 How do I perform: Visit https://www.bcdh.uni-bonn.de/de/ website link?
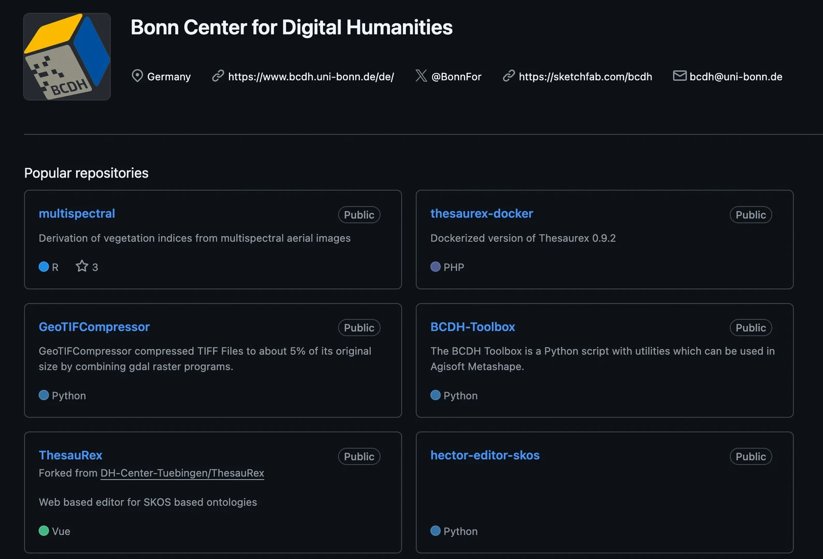[311, 77]
